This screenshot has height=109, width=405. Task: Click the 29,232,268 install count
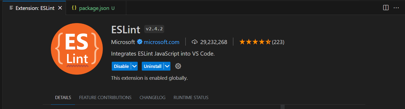tap(214, 42)
